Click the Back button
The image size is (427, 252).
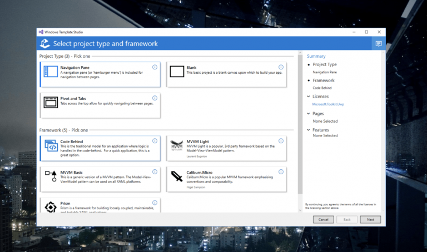347,219
